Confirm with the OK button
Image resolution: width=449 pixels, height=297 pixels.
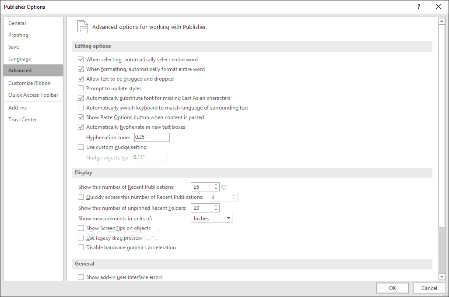pyautogui.click(x=393, y=288)
